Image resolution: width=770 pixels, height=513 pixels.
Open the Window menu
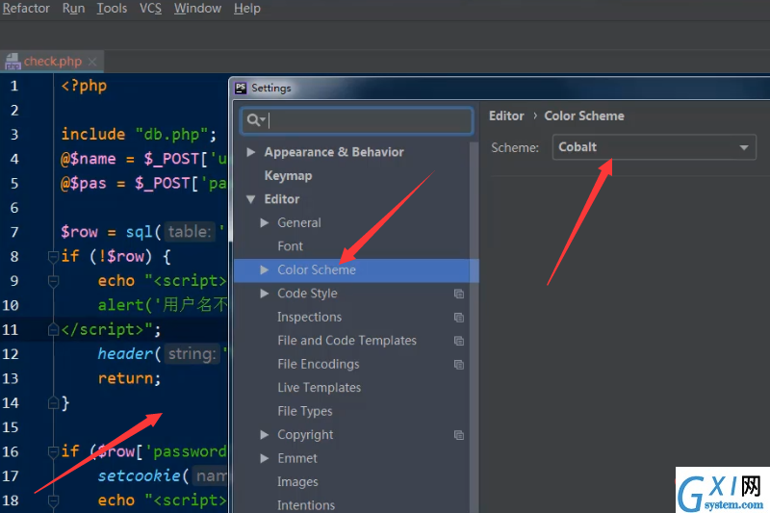[197, 9]
